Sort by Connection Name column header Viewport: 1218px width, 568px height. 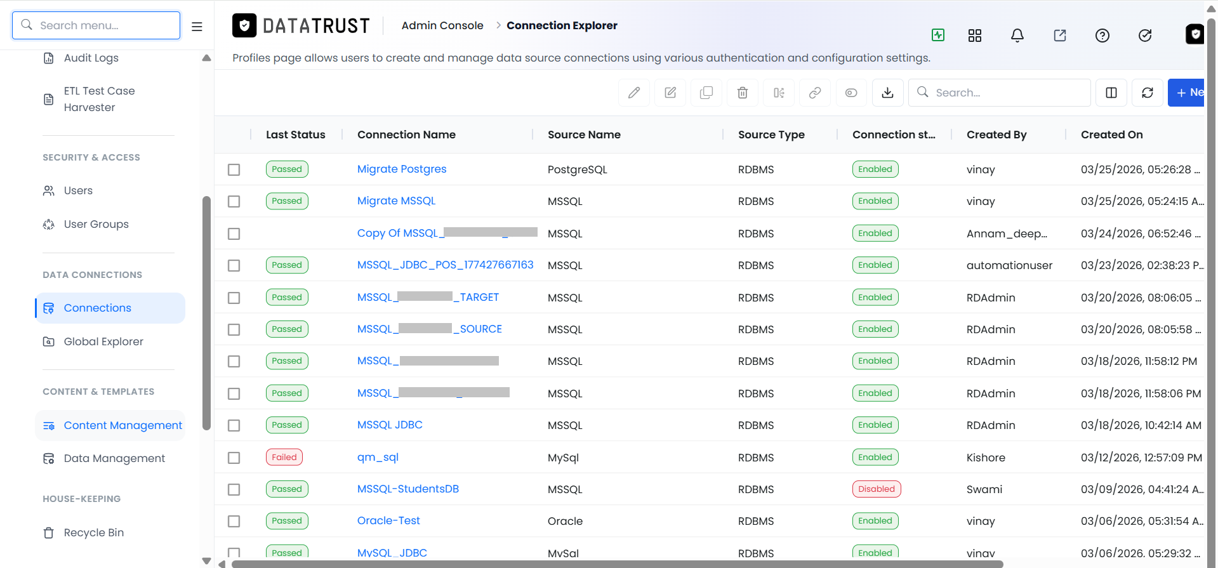coord(406,135)
